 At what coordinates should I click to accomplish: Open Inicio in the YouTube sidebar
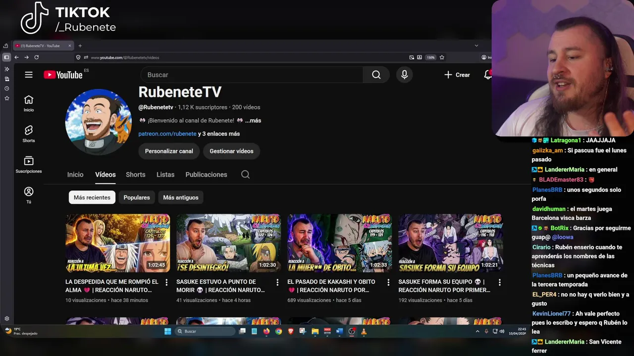tap(29, 103)
